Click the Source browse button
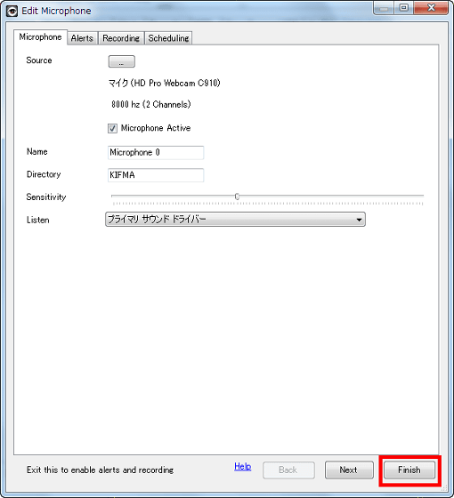The image size is (454, 498). 122,61
